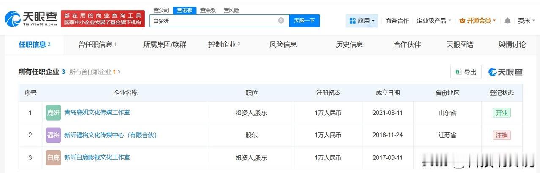This screenshot has width=540, height=173.
Task: Select the 控制企业 tab
Action: [225, 44]
